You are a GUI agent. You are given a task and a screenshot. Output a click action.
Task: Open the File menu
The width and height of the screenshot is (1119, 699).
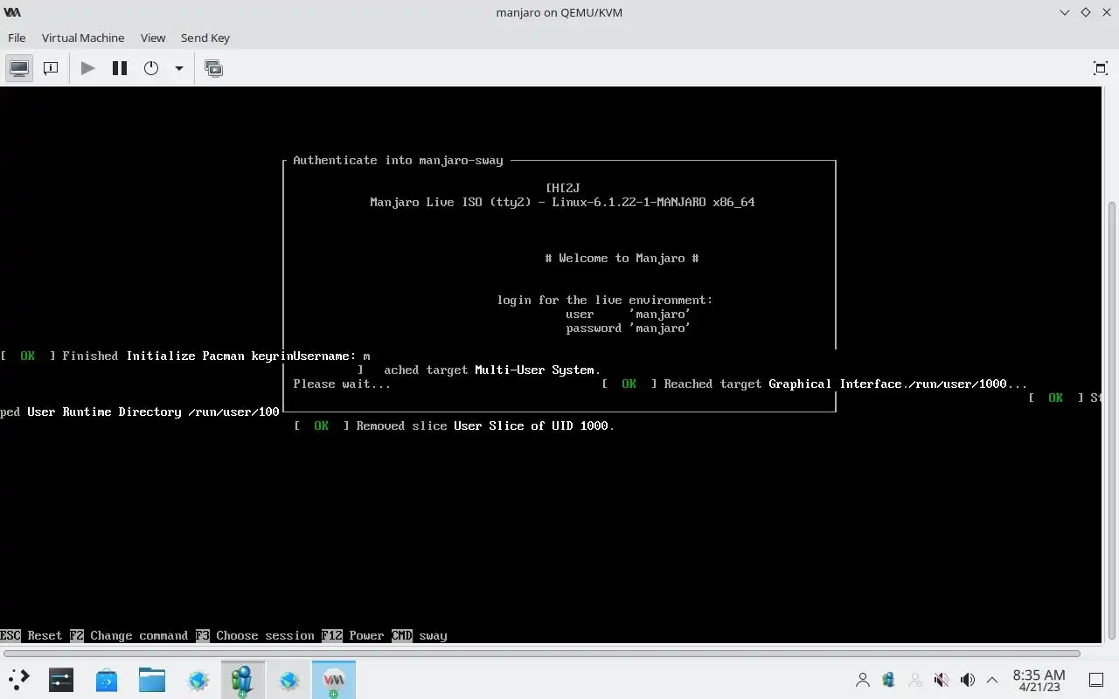click(x=17, y=38)
